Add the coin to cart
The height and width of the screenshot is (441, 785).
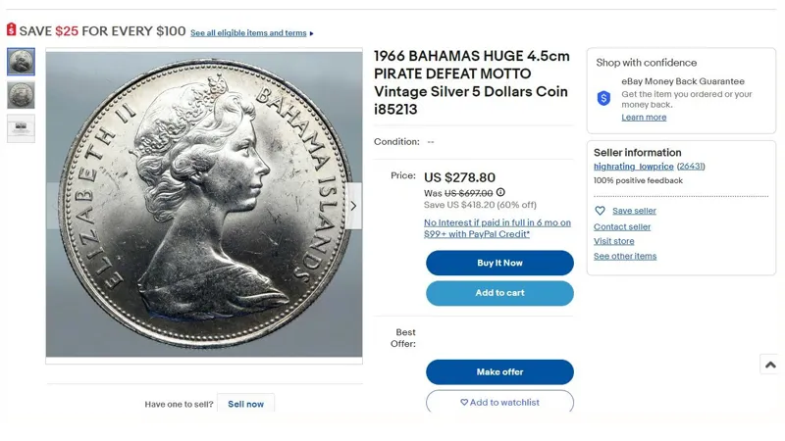(x=499, y=293)
